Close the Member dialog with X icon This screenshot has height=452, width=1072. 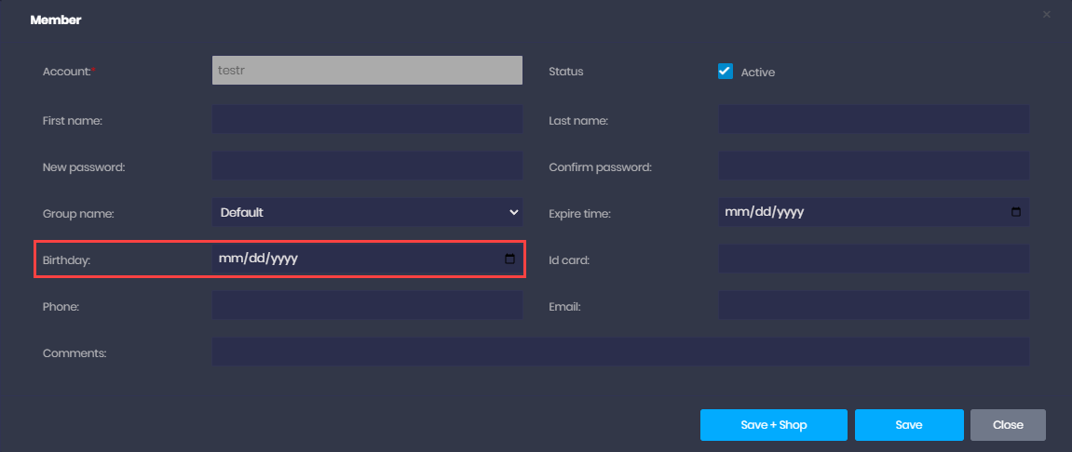pyautogui.click(x=1047, y=14)
